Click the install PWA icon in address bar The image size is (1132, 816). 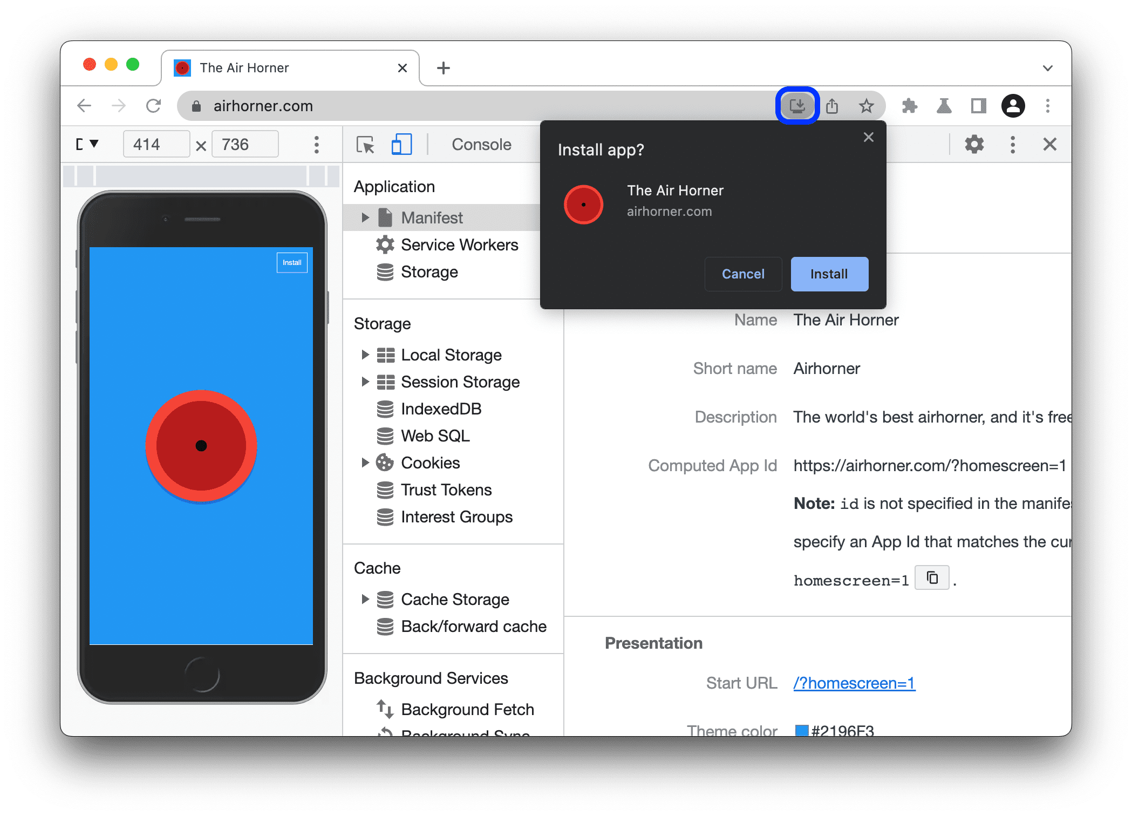click(x=795, y=106)
